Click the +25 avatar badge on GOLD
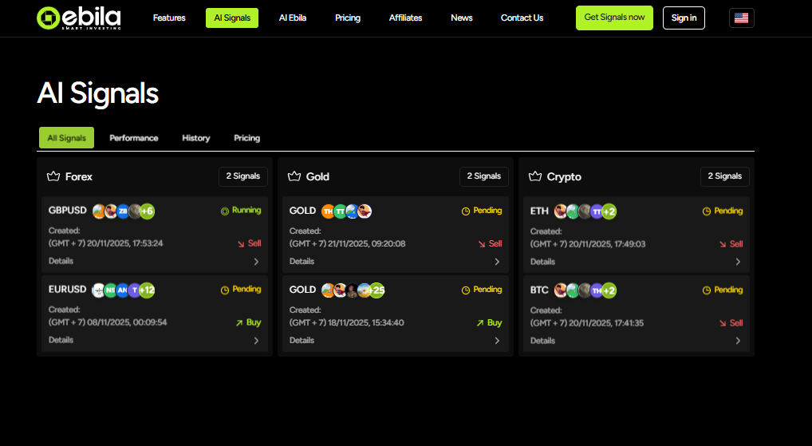Image resolution: width=812 pixels, height=446 pixels. click(x=377, y=290)
